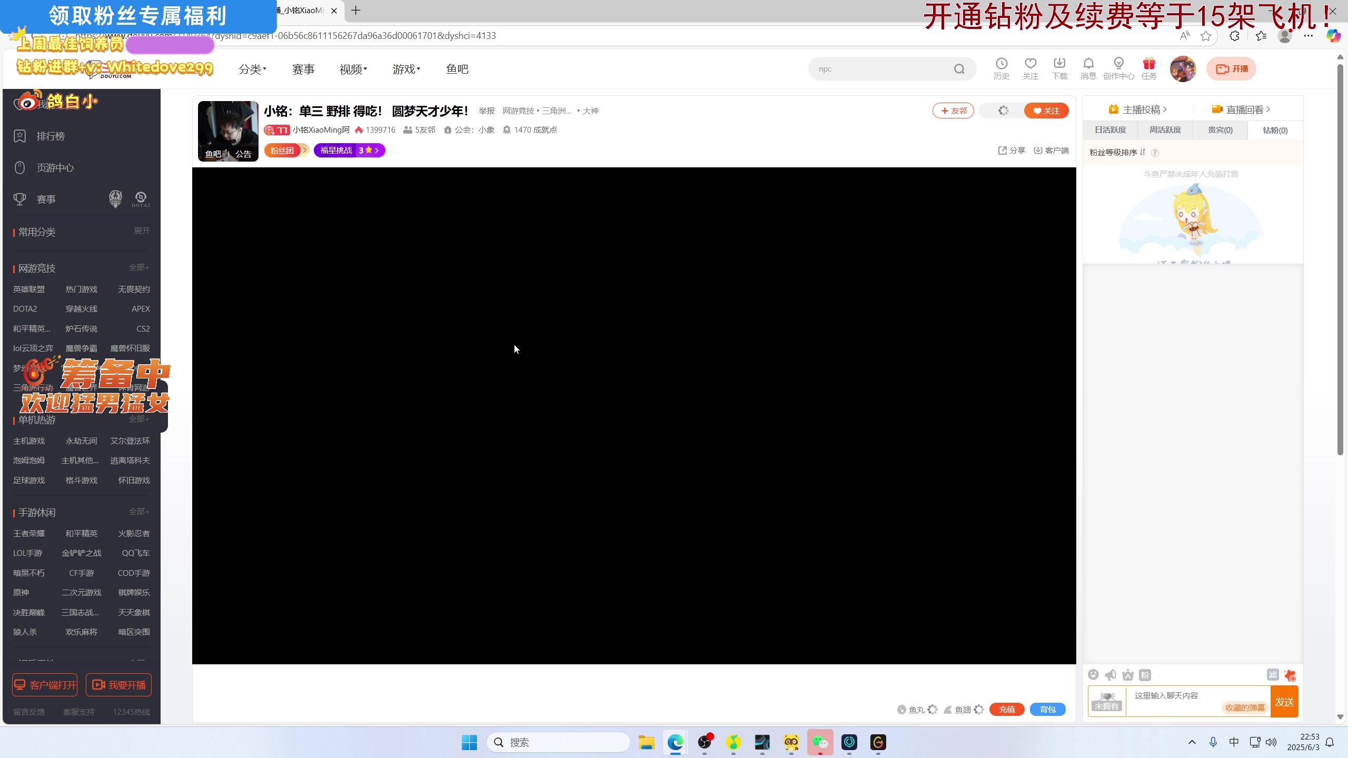Click the 开播 start streaming button
The image size is (1348, 758).
click(1231, 69)
